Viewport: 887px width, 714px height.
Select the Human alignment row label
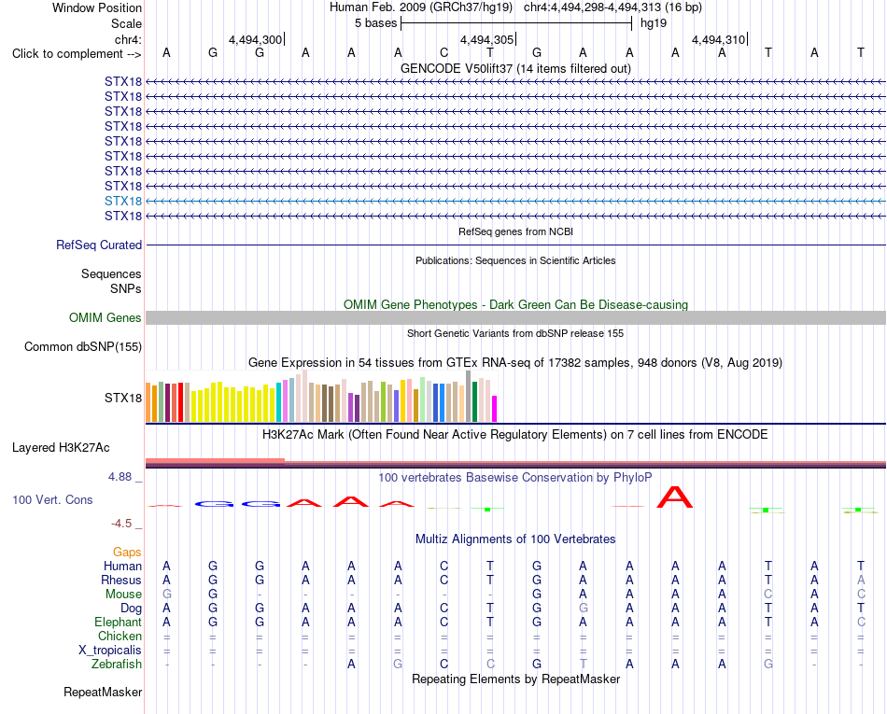pyautogui.click(x=122, y=567)
